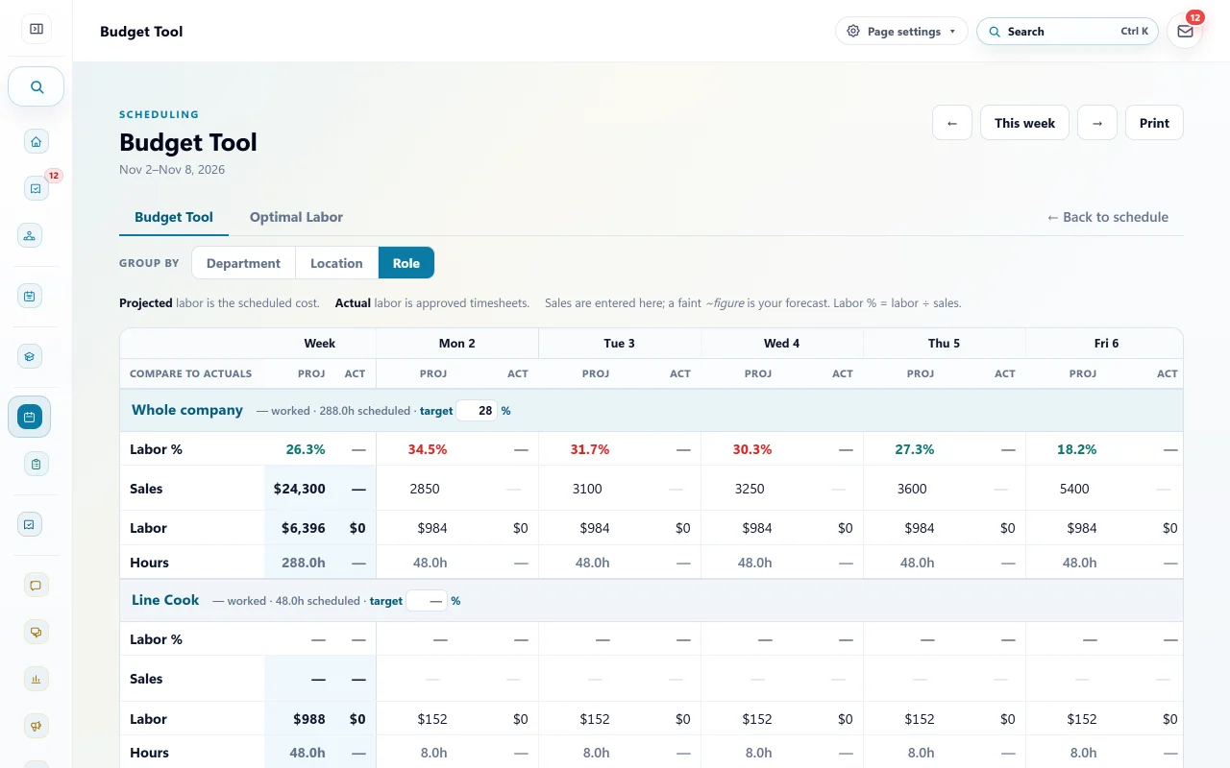The image size is (1230, 768).
Task: Go to Home in sidebar
Action: tap(36, 142)
